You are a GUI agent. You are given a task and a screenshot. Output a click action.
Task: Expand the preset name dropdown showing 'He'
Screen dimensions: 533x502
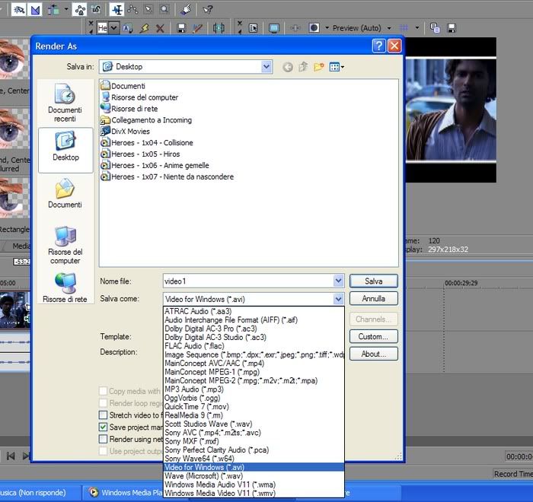[x=114, y=28]
